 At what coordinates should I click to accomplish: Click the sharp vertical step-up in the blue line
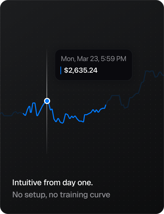pos(84,118)
